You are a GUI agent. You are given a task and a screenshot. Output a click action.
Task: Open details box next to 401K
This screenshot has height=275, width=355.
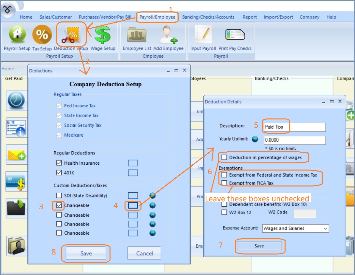(133, 173)
